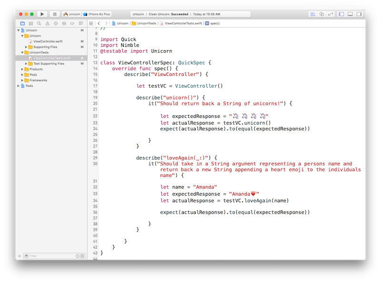
Task: Click line number 13 in the gutter
Action: click(x=95, y=63)
